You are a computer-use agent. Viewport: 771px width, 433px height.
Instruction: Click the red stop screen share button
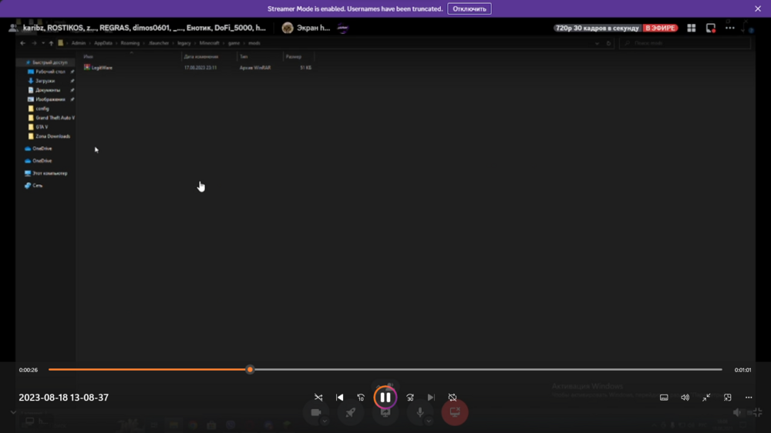coord(455,412)
